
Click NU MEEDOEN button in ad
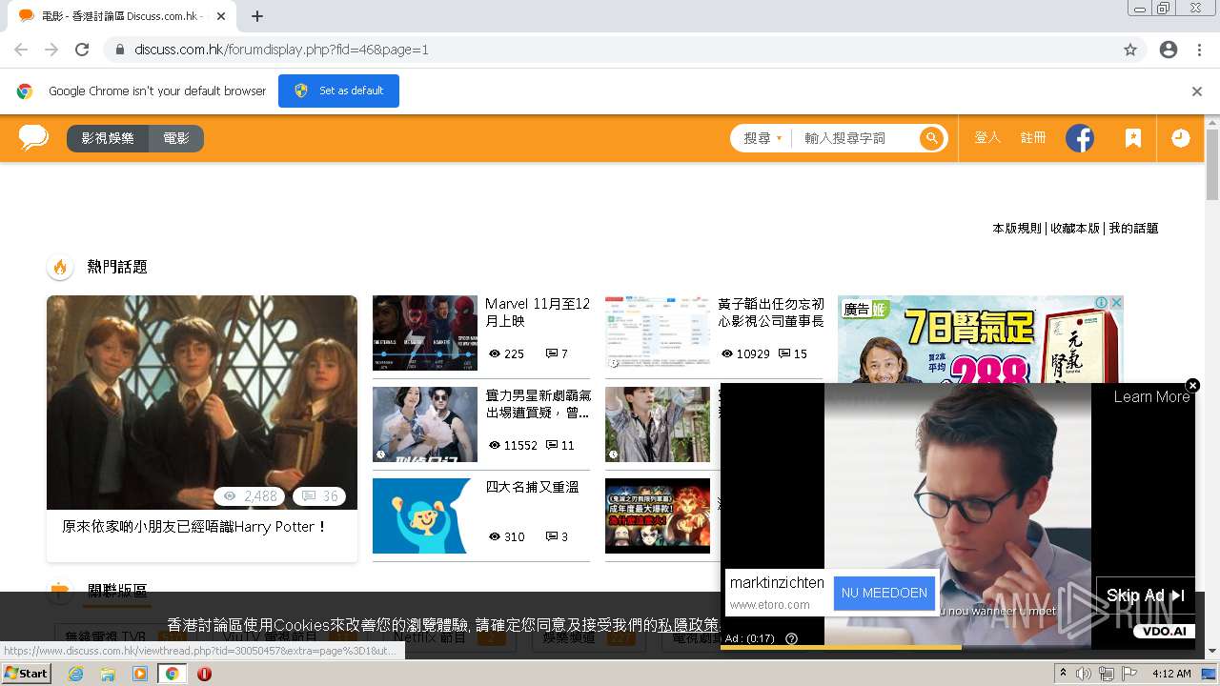[x=884, y=593]
